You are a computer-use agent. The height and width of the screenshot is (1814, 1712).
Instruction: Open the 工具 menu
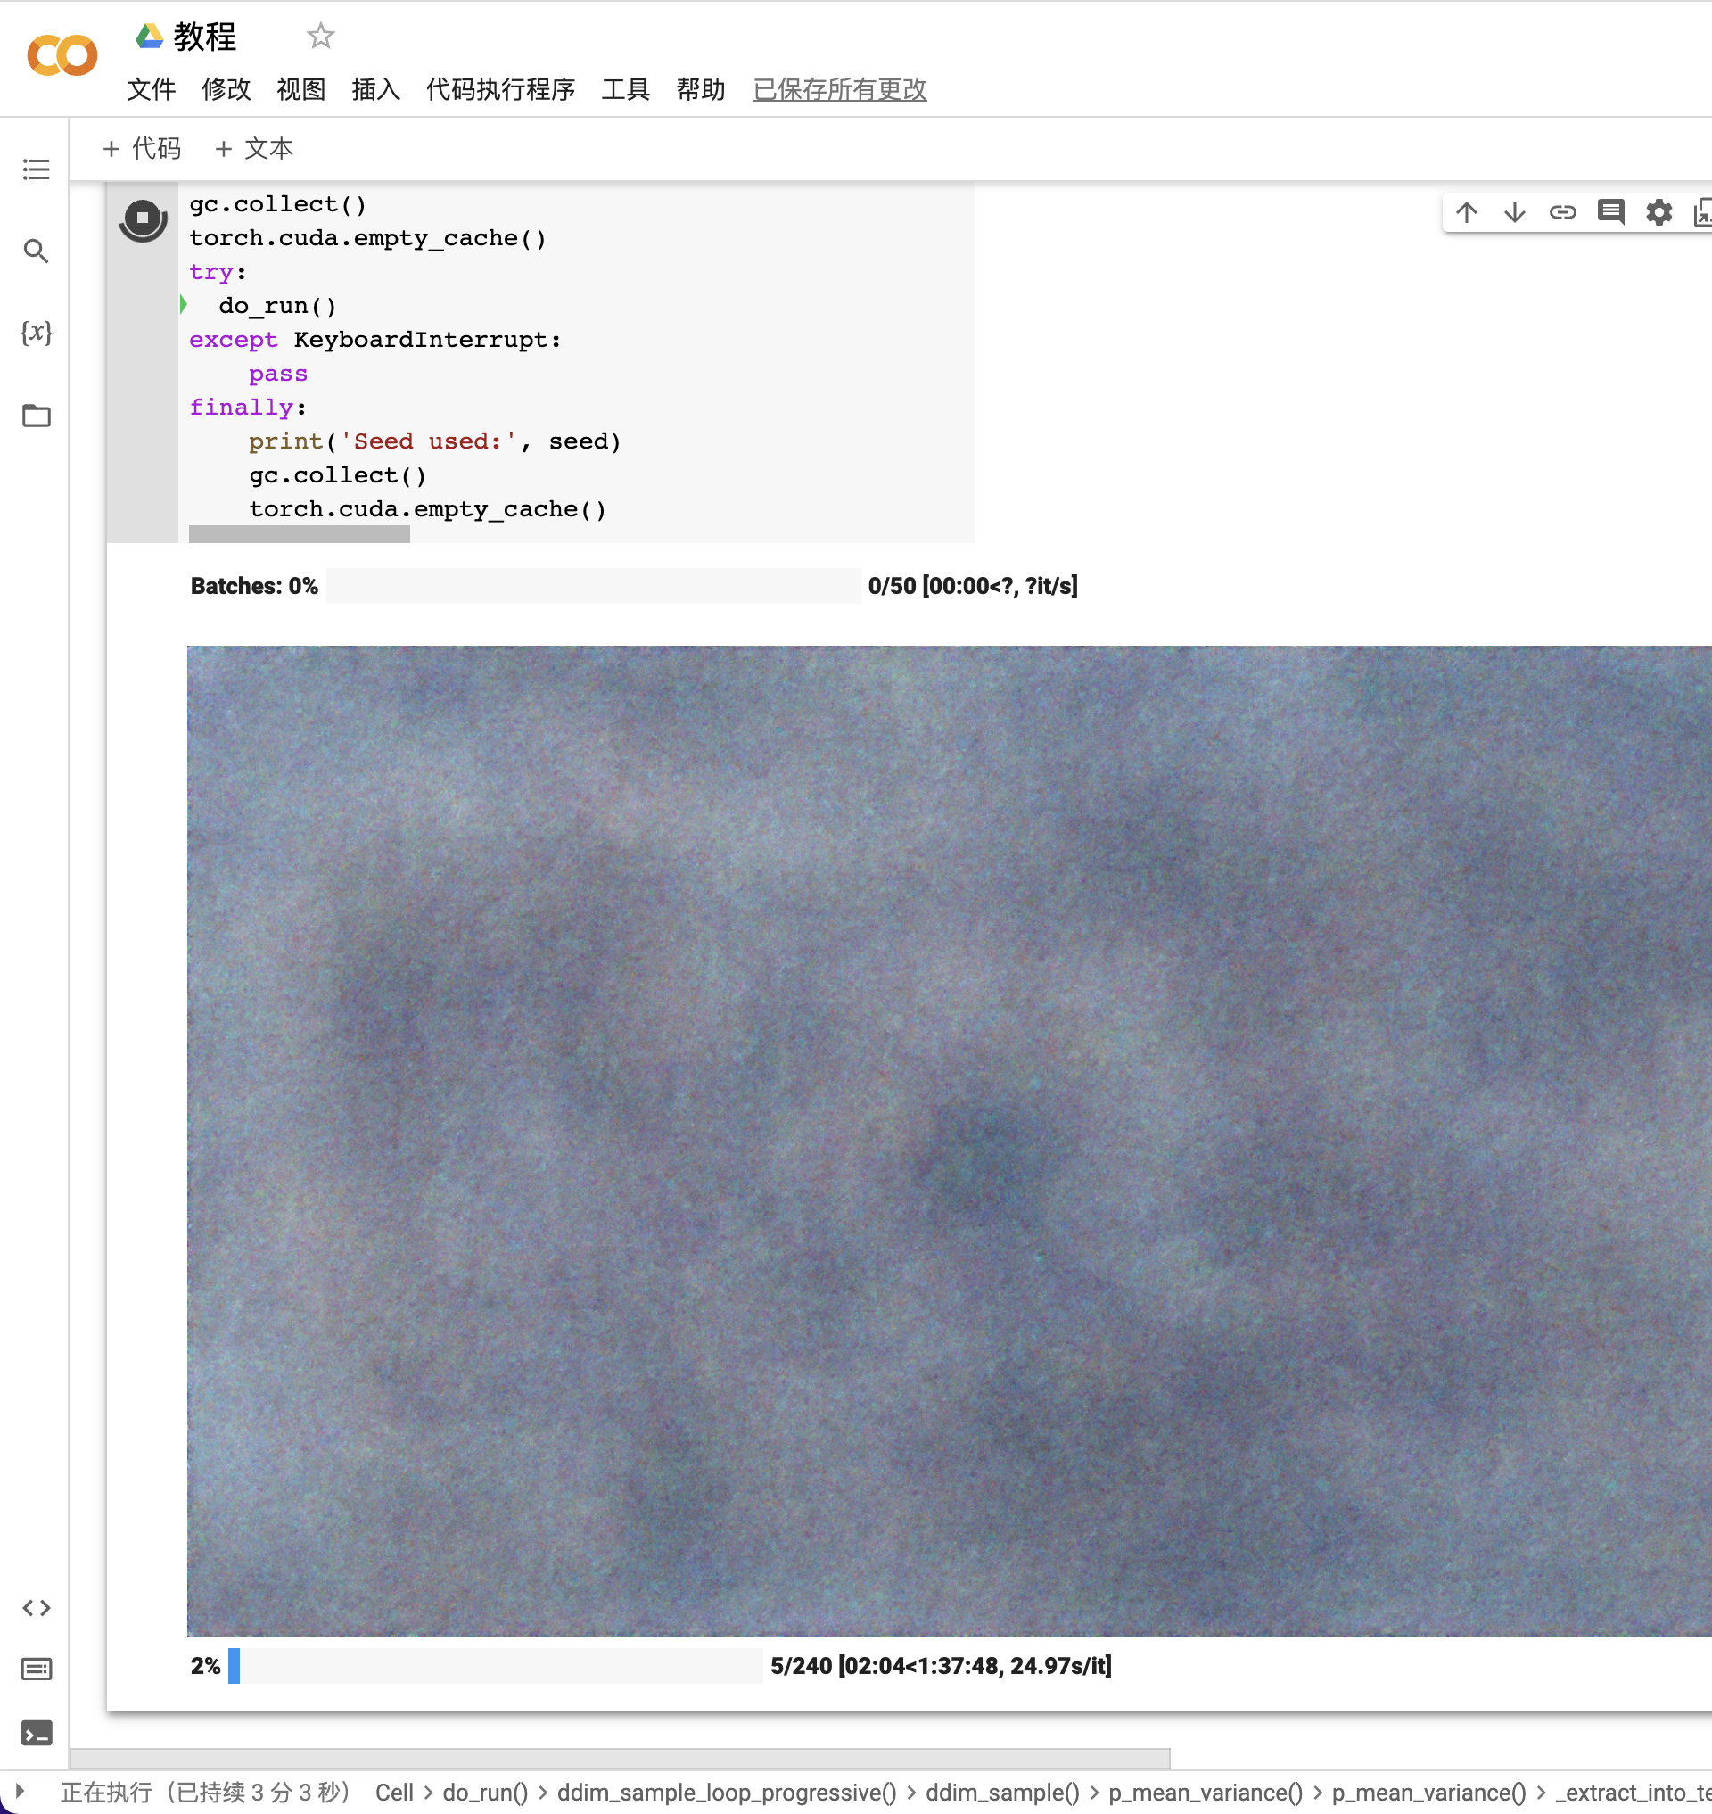(625, 89)
